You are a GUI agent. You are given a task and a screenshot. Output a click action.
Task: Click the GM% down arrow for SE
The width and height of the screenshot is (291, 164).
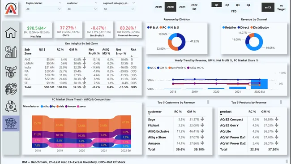click(84, 83)
